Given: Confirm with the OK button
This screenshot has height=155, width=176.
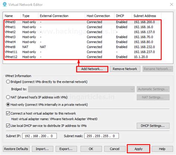Looking at the screenshot, I should pyautogui.click(x=91, y=149).
